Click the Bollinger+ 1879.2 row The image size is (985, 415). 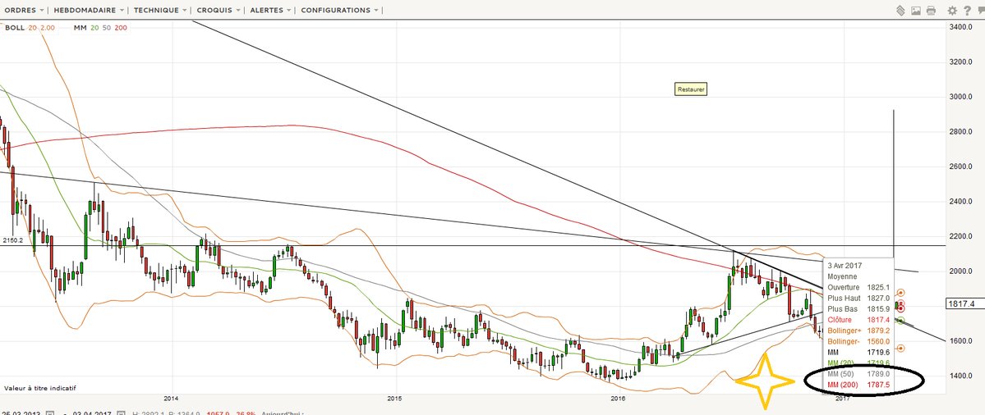coord(858,331)
